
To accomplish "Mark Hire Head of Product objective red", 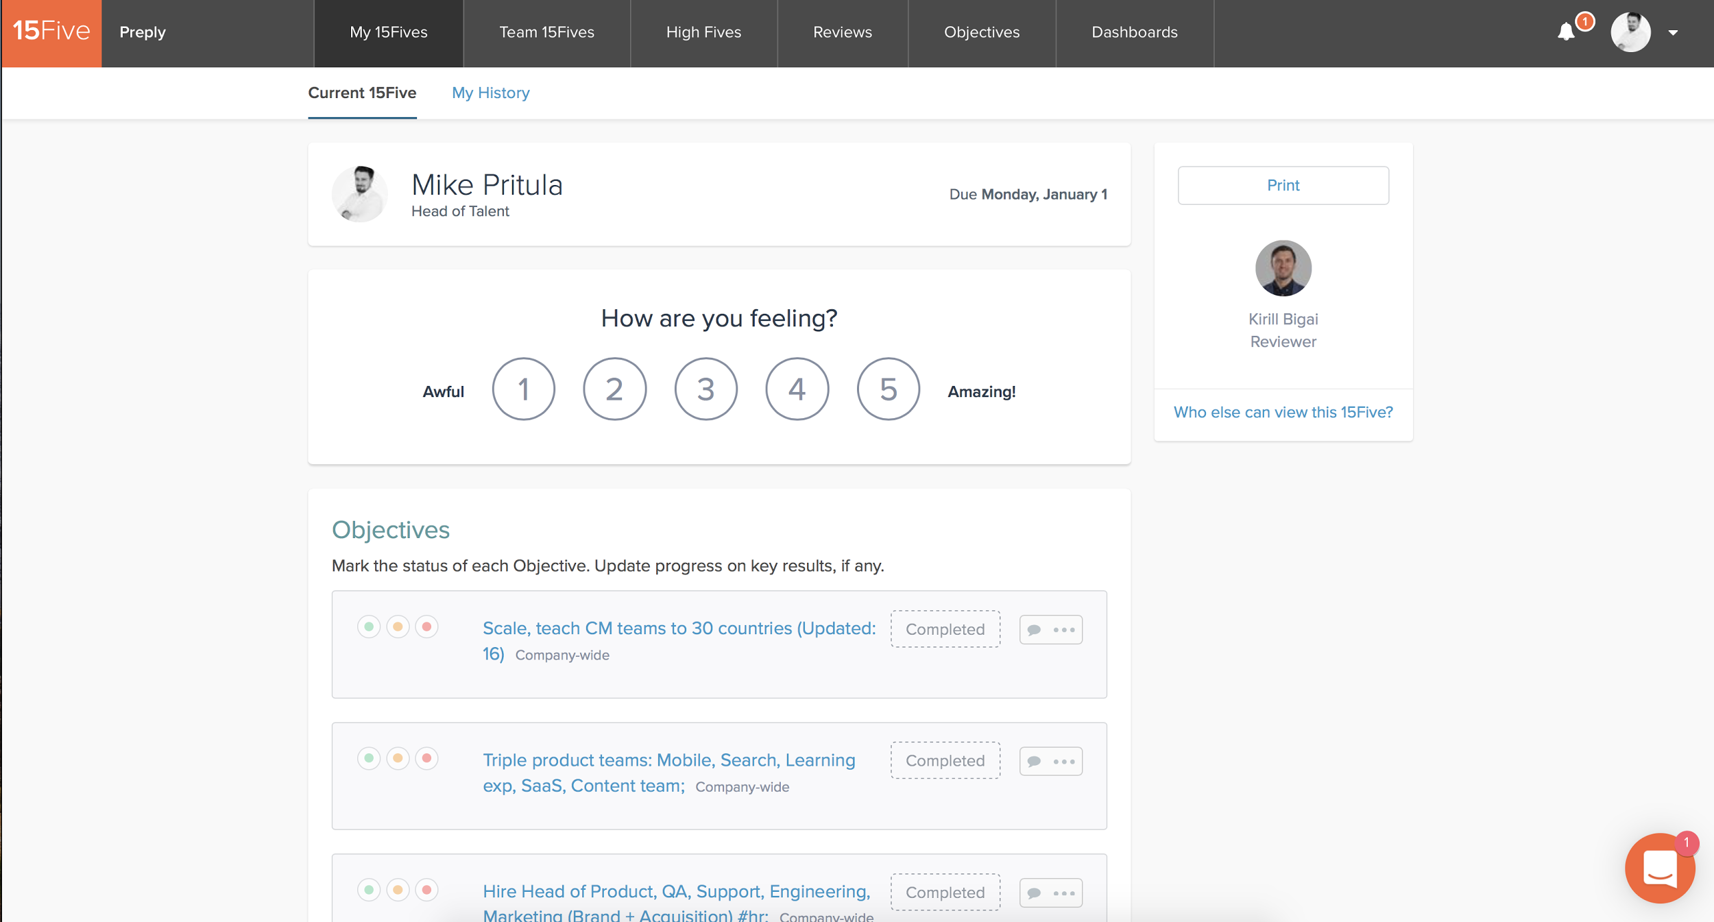I will 426,890.
